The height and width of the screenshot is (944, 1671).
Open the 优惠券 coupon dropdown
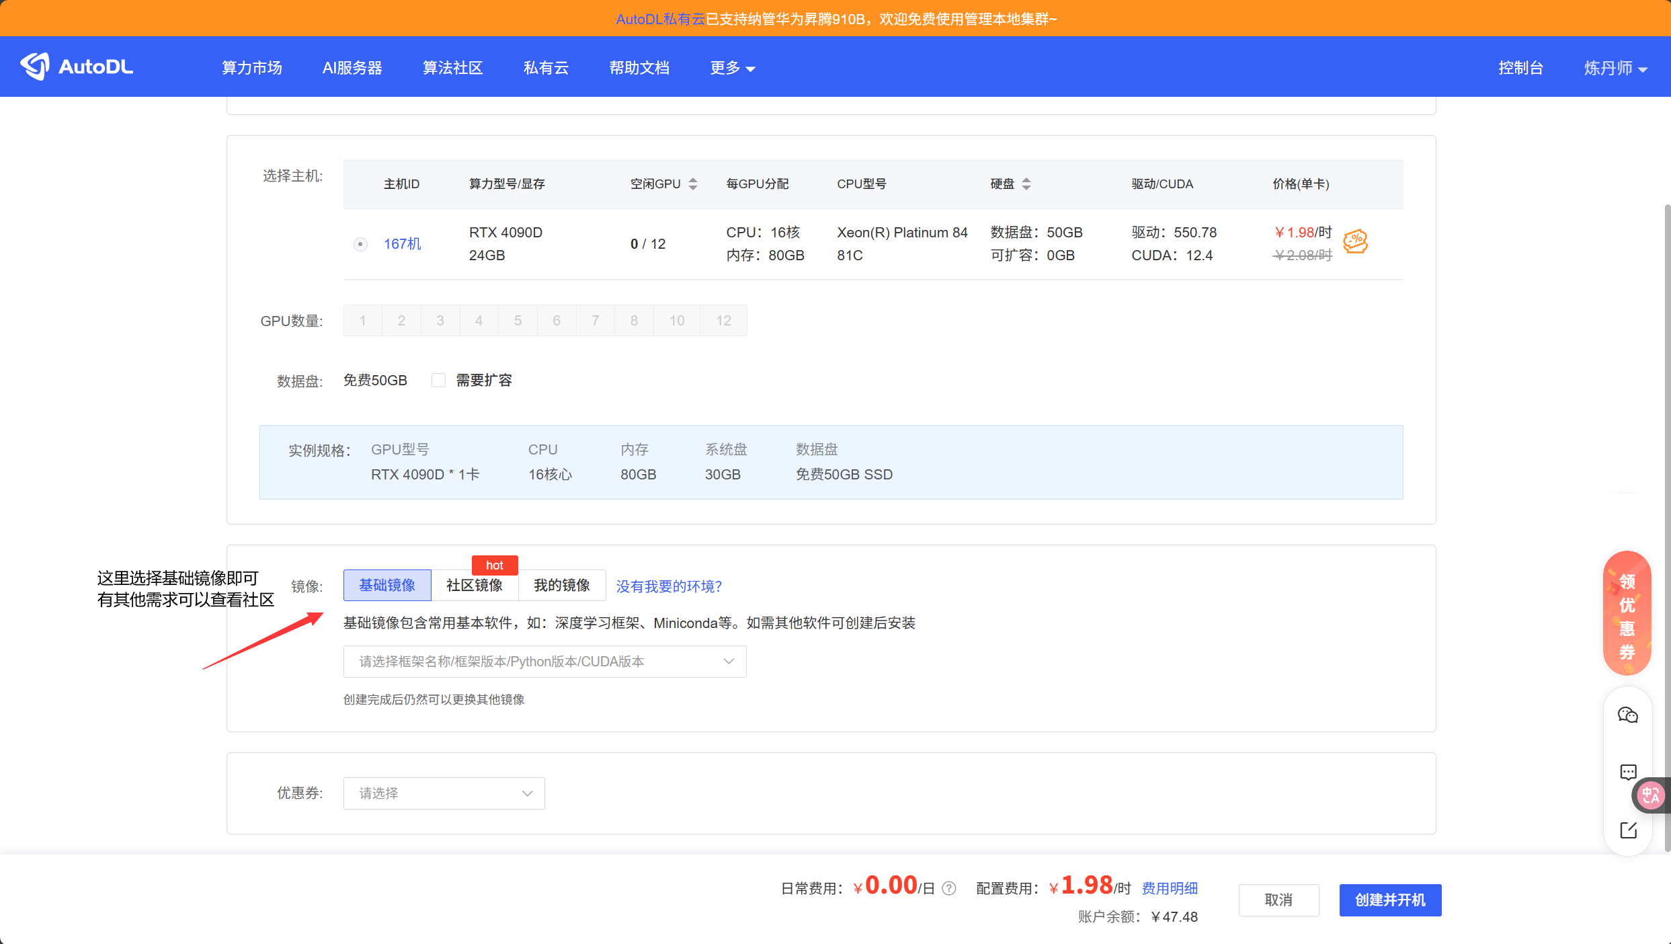[x=444, y=793]
